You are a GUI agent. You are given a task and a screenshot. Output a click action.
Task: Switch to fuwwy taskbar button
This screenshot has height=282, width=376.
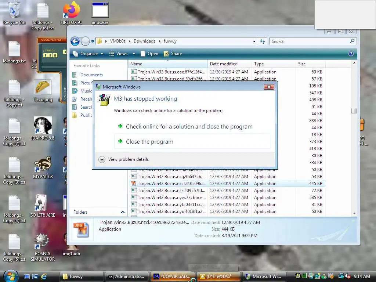(x=82, y=276)
